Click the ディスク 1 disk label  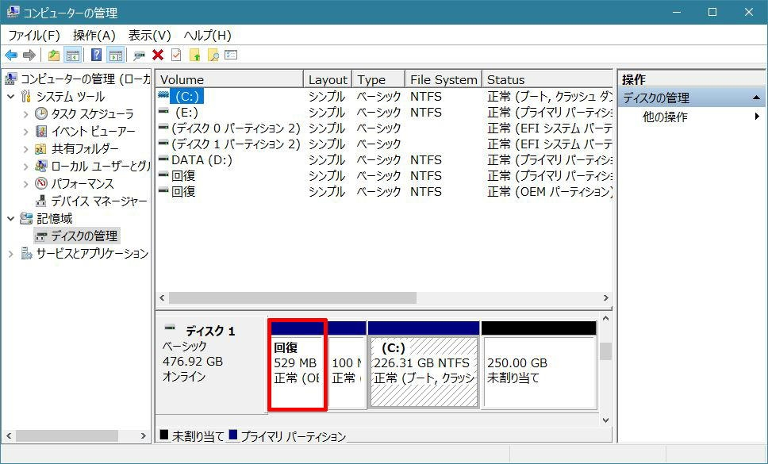[x=212, y=331]
